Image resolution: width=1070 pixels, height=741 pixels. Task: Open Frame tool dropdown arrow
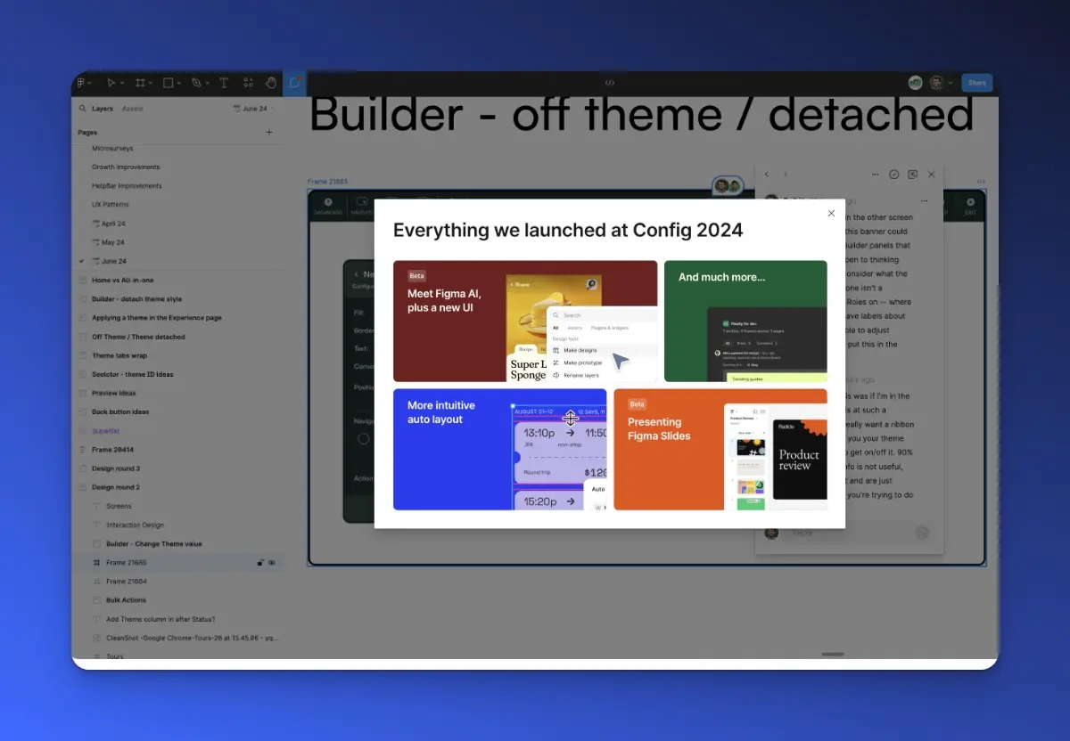click(151, 83)
